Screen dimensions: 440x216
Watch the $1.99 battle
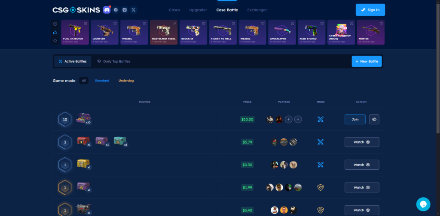pyautogui.click(x=362, y=187)
